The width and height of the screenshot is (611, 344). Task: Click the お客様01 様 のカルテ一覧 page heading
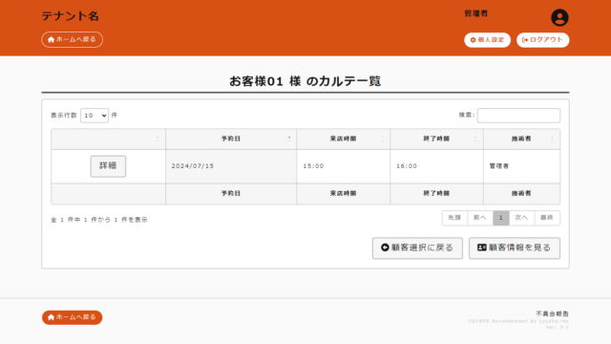305,81
